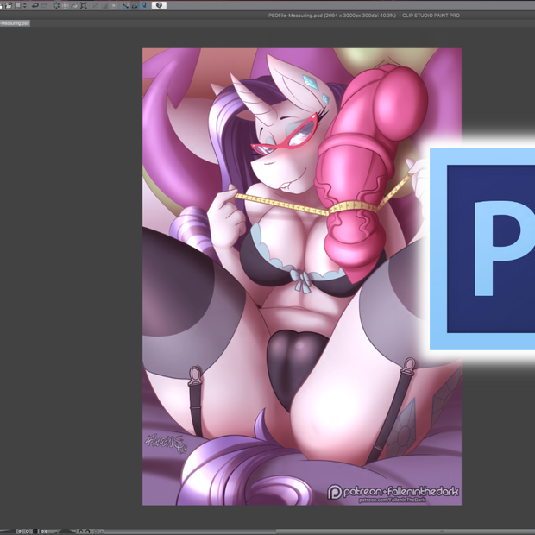Click the zoom out icon in bottom bar

pos(20,532)
